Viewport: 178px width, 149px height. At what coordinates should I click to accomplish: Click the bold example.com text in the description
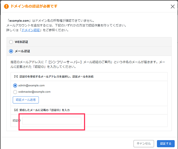[19, 21]
